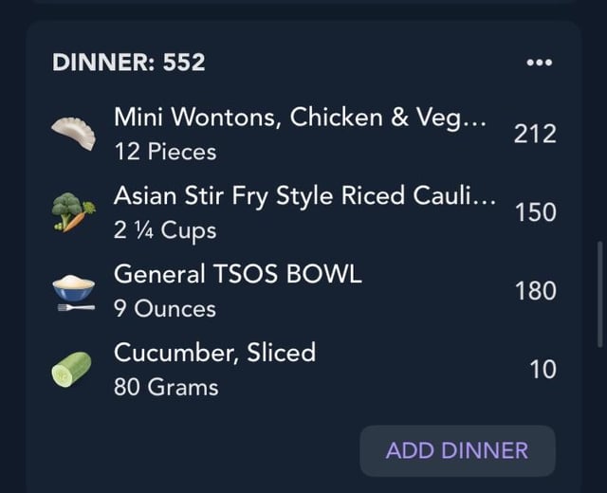Click the vertical scrollbar on right edge
Viewport: 607px width, 493px height.
pos(600,294)
